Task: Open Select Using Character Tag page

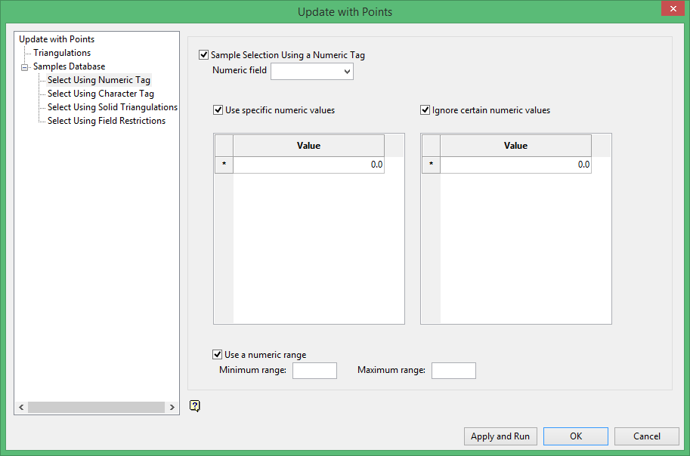Action: [x=101, y=94]
